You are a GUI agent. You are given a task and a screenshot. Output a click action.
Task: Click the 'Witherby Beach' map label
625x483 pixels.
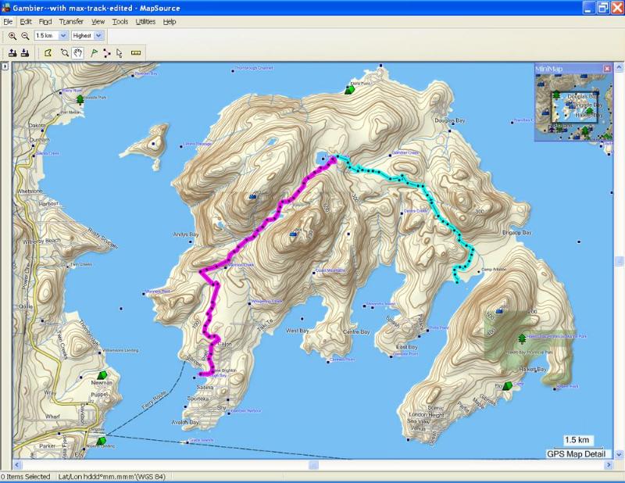click(42, 241)
